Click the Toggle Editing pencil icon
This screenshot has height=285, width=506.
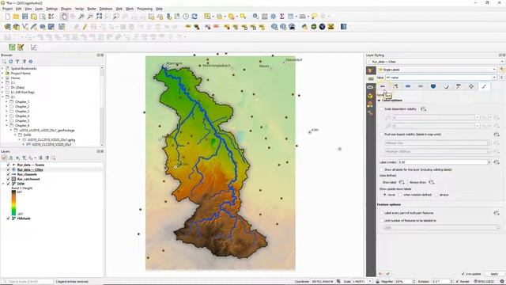[x=85, y=27]
